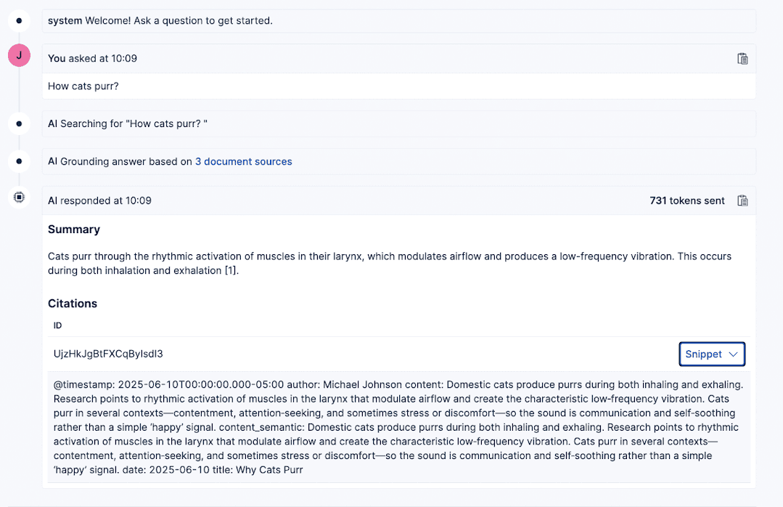Click timeline dot beside system welcome message
Screen dimensions: 783x507
click(19, 20)
